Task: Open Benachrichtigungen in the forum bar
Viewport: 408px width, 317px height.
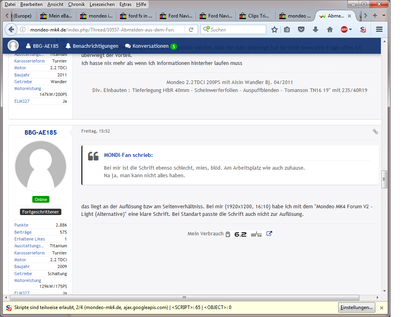Action: pyautogui.click(x=92, y=46)
